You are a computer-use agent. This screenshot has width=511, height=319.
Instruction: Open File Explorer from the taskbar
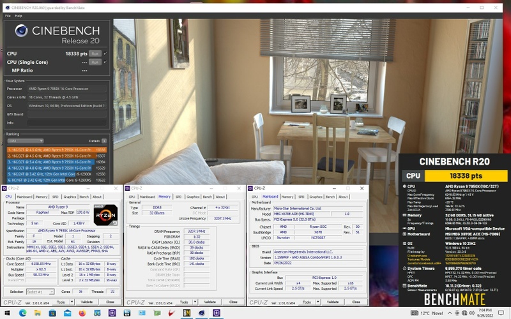pos(38,313)
